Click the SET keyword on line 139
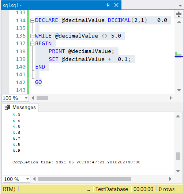The image size is (184, 194). point(53,59)
